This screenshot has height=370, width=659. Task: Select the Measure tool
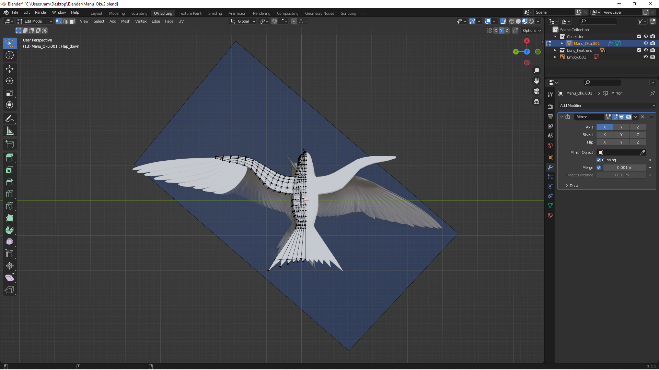10,131
